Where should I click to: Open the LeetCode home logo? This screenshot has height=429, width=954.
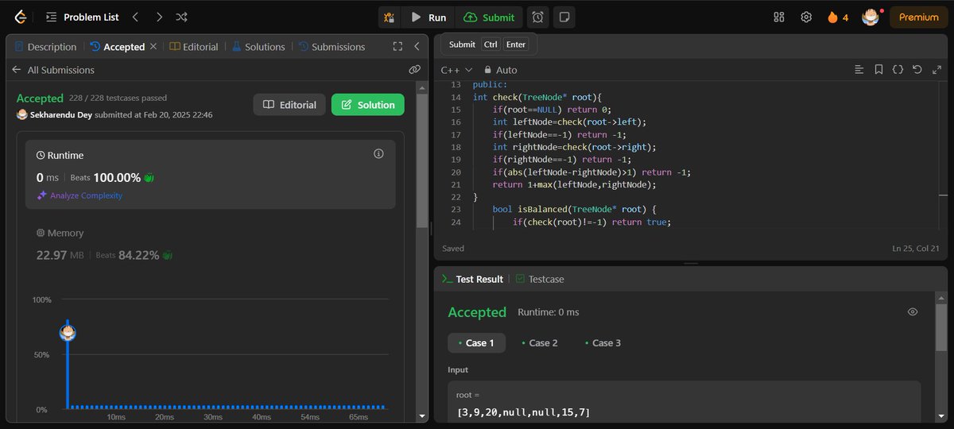tap(20, 17)
